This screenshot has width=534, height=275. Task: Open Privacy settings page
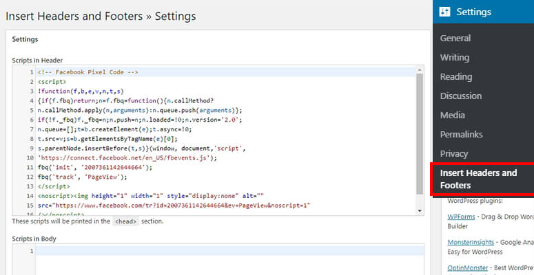453,153
